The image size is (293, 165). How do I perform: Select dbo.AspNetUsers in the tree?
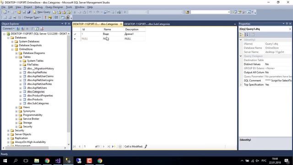point(37,88)
